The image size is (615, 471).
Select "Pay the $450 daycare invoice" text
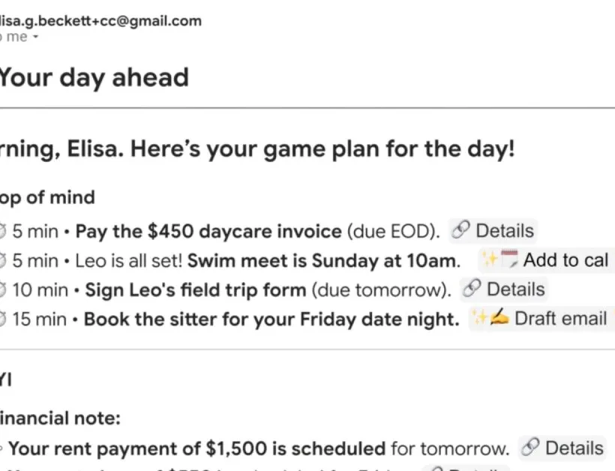pyautogui.click(x=208, y=232)
